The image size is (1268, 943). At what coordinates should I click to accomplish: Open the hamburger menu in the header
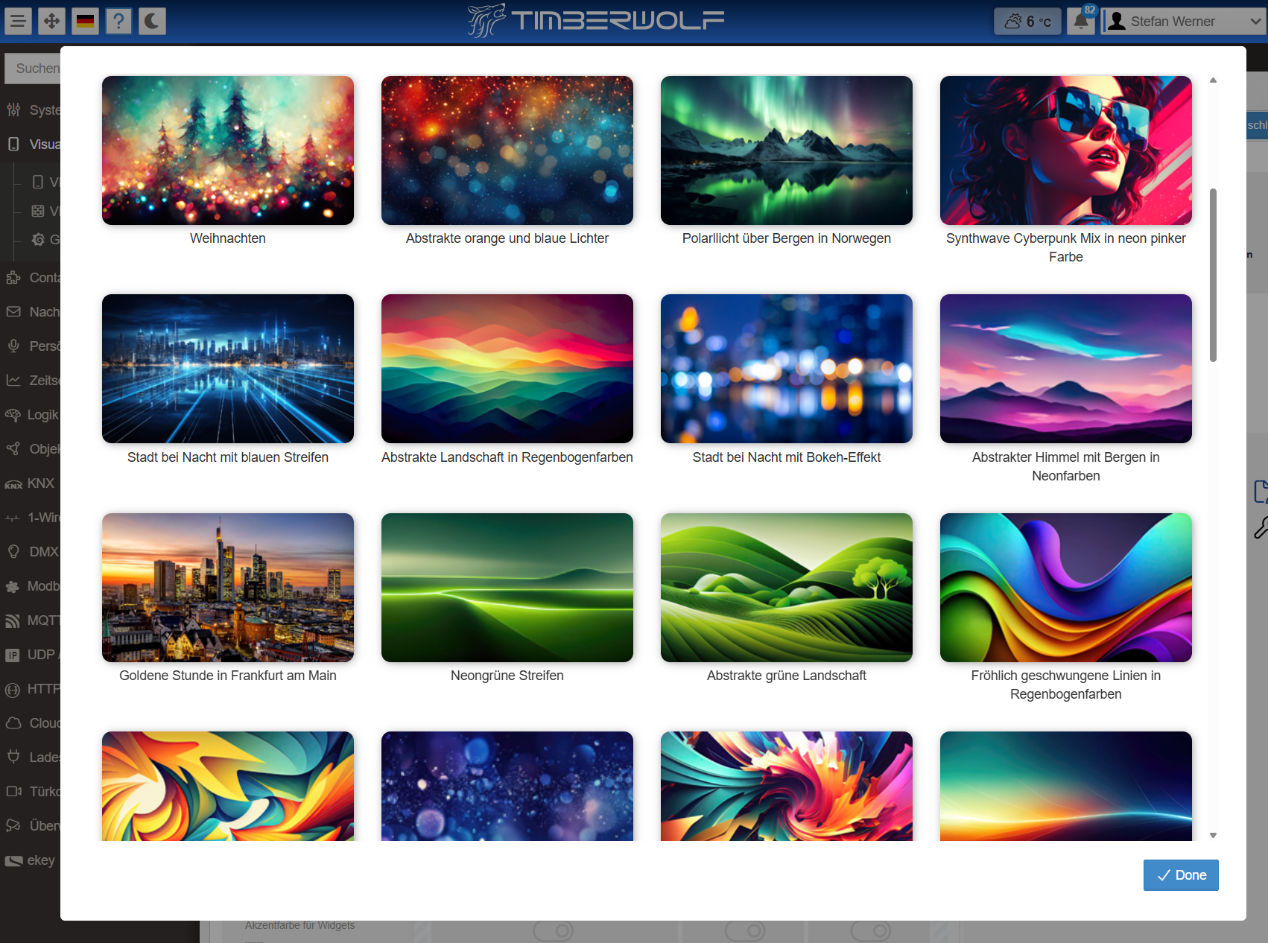tap(18, 21)
